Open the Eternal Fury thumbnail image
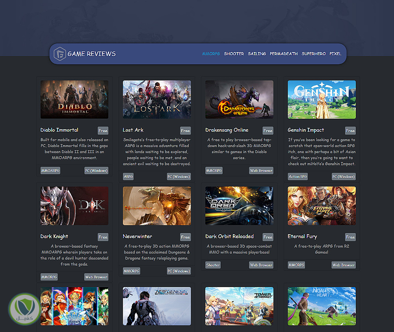 (322, 206)
